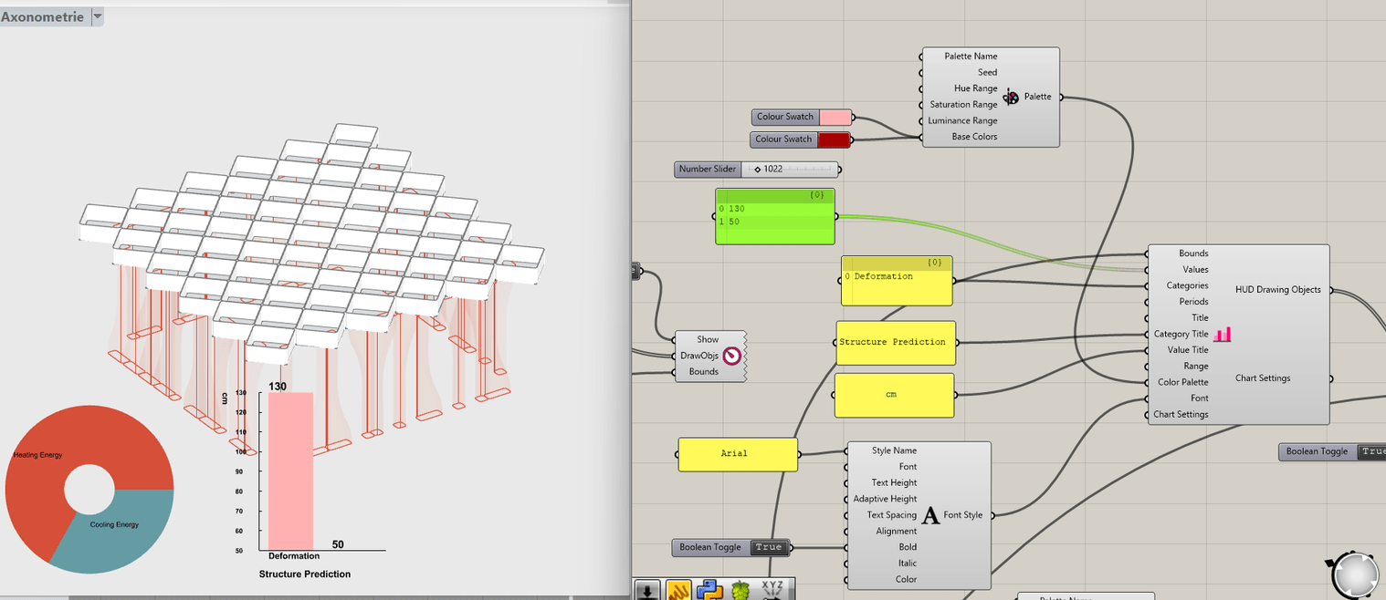Click the Bold input label
The width and height of the screenshot is (1386, 600).
[x=908, y=547]
